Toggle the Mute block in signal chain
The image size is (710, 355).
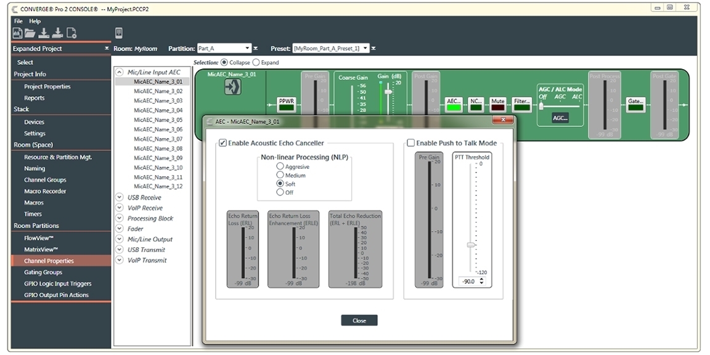click(x=497, y=104)
